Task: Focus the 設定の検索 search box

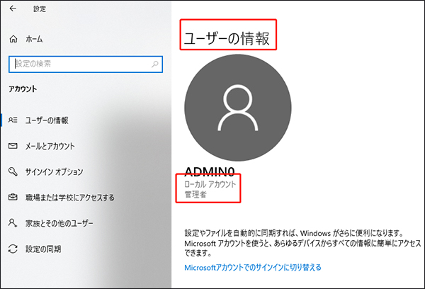Action: [86, 64]
